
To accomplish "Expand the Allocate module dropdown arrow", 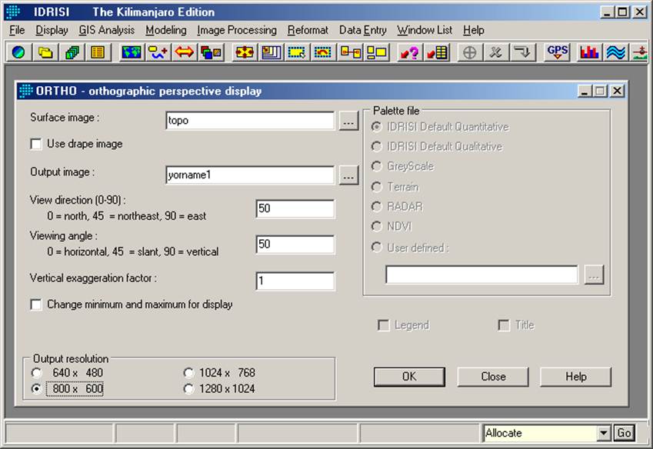I will coord(604,433).
